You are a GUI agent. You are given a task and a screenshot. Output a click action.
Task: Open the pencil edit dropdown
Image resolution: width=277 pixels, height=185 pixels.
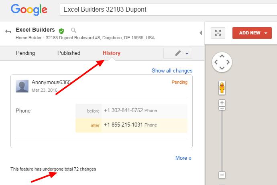(x=178, y=53)
